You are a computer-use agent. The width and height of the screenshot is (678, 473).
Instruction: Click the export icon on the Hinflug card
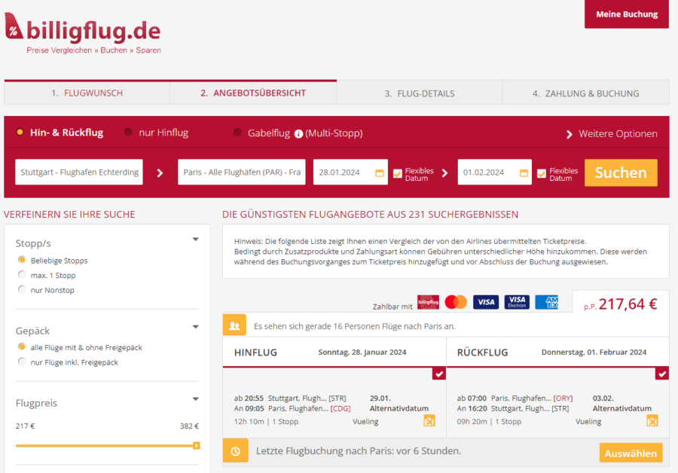[430, 422]
